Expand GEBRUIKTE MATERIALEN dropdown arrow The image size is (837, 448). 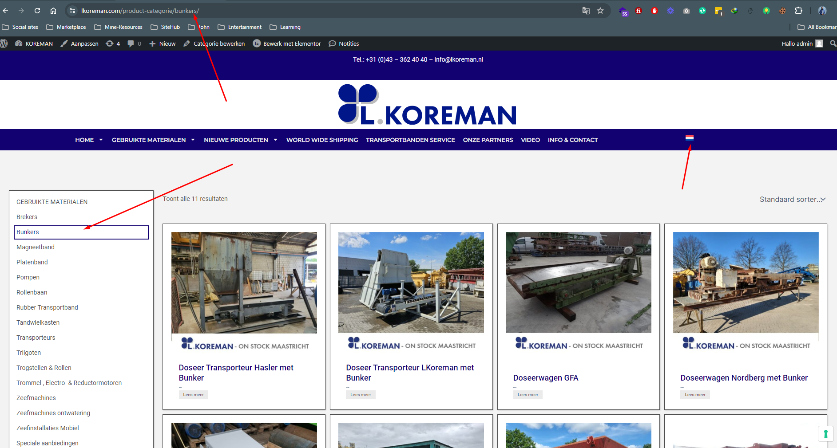193,140
